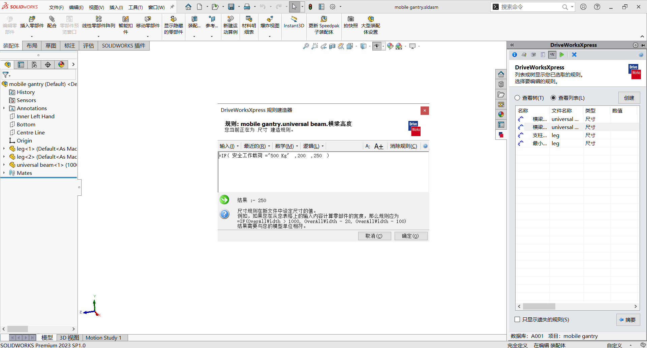Image resolution: width=647 pixels, height=348 pixels.
Task: Expand universal beam<1> tree node
Action: [x=4, y=165]
